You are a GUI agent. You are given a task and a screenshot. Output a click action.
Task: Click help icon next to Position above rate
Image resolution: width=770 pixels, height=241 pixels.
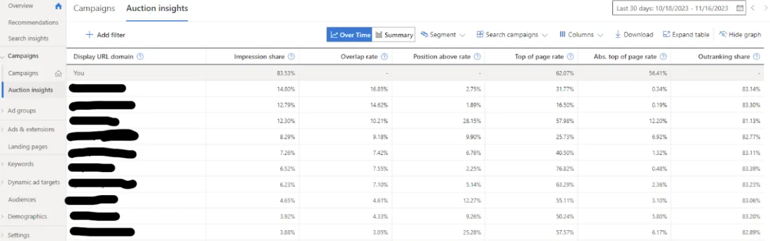(477, 56)
